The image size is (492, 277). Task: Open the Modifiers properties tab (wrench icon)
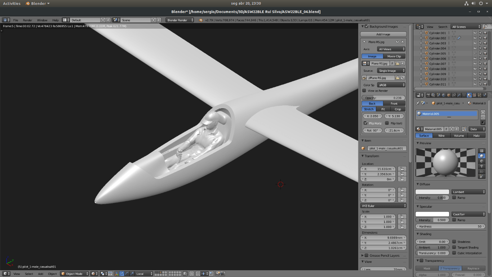coord(459,95)
